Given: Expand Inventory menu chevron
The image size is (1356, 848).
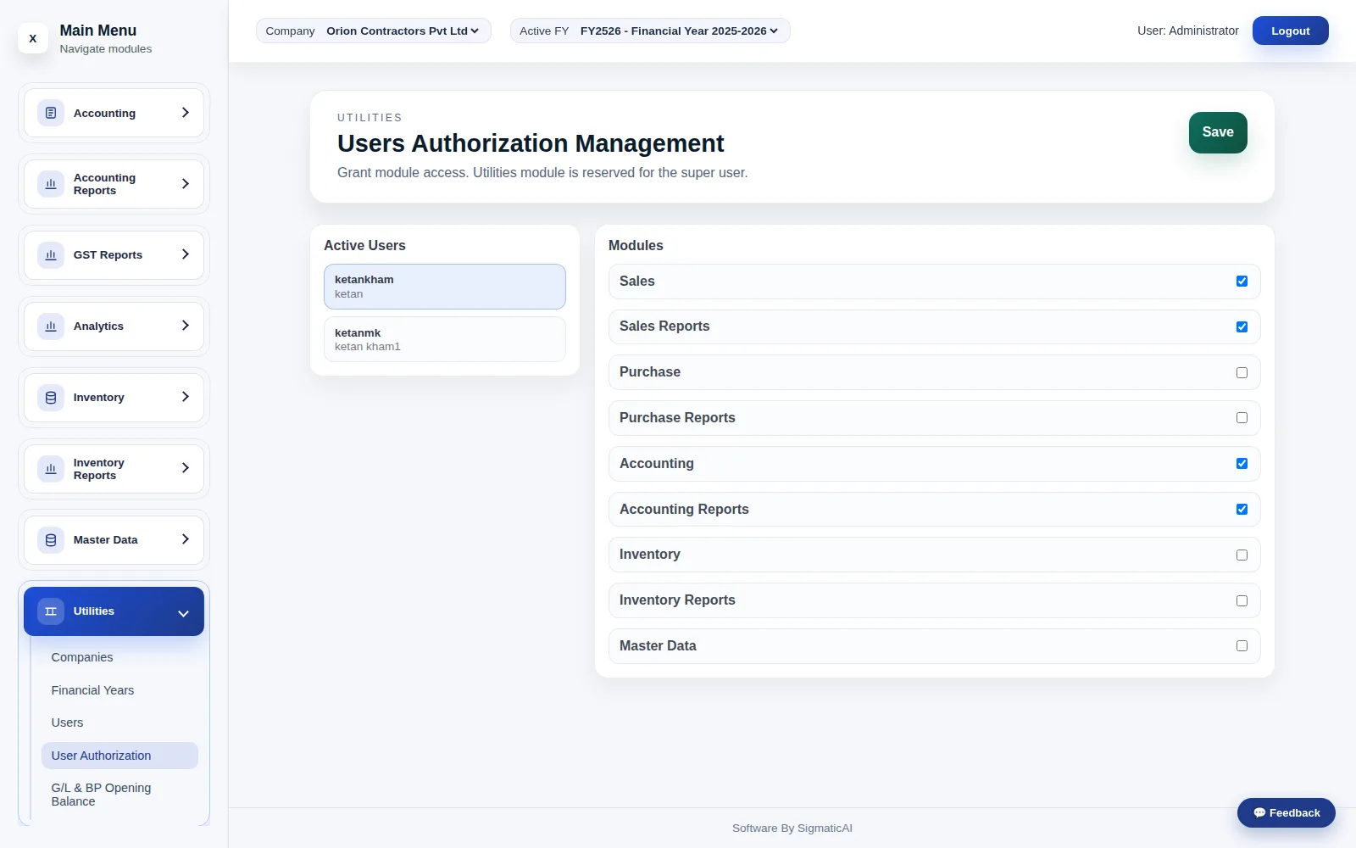Looking at the screenshot, I should (186, 397).
